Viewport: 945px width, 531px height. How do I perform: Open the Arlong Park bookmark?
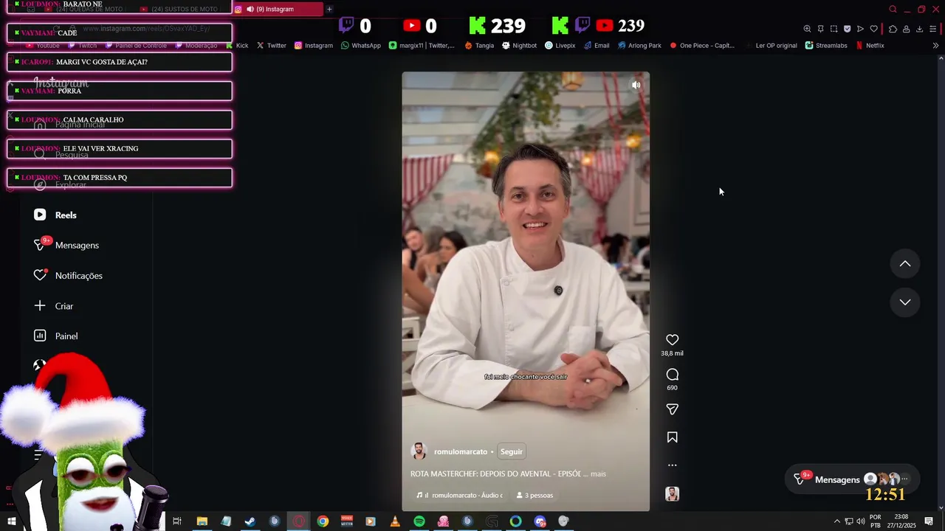click(639, 45)
